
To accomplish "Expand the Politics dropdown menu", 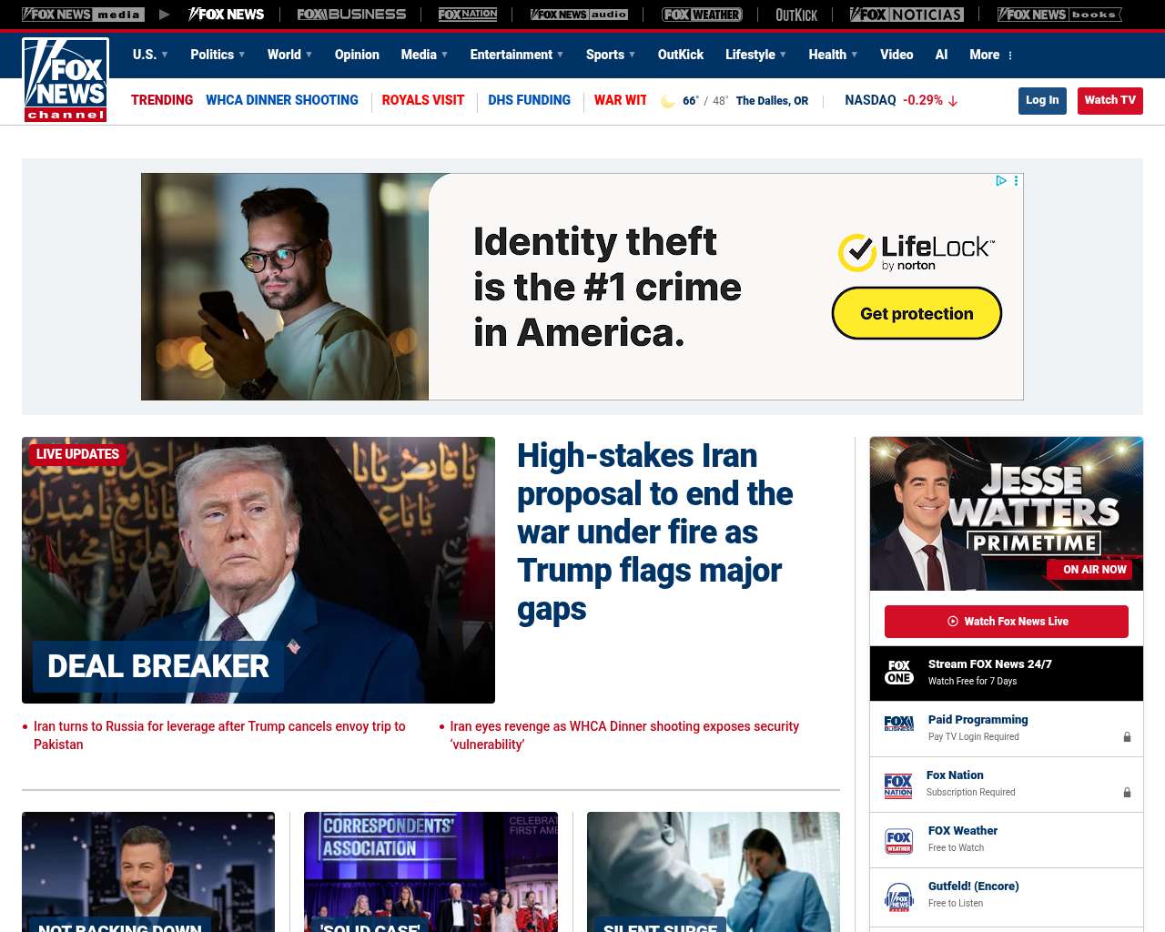I will click(x=218, y=55).
